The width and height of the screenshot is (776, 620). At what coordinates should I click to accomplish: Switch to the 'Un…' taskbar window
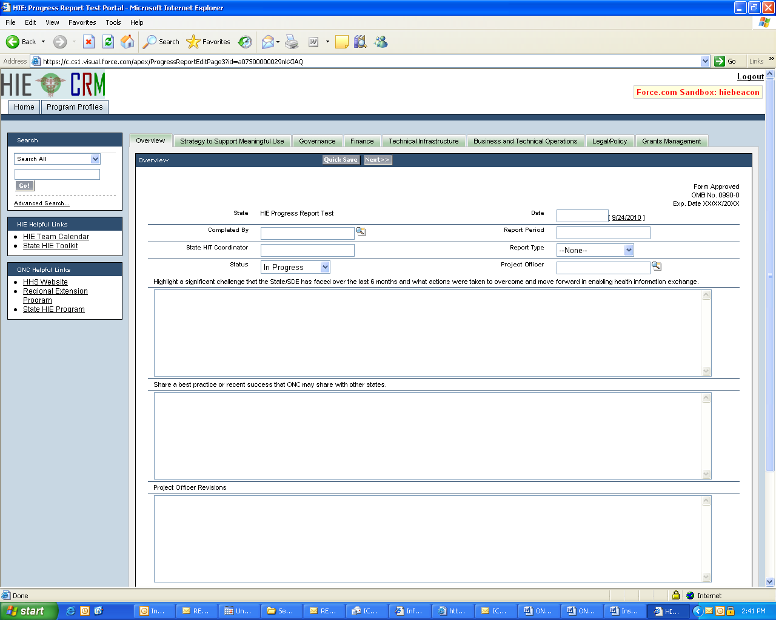239,611
